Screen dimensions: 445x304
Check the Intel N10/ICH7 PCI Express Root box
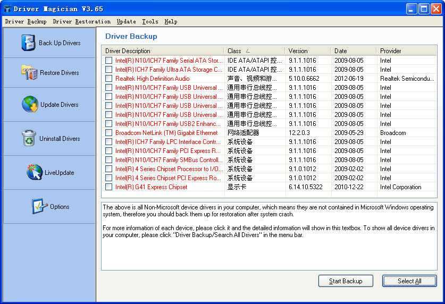click(108, 151)
